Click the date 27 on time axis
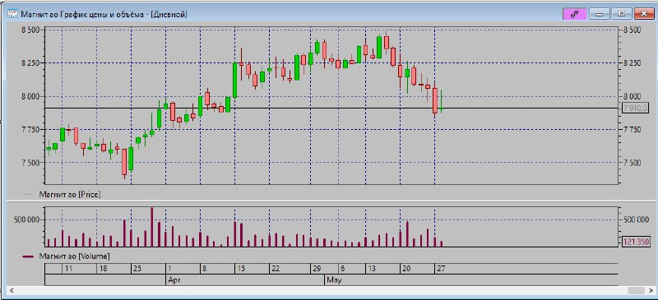The image size is (658, 300). (x=440, y=269)
